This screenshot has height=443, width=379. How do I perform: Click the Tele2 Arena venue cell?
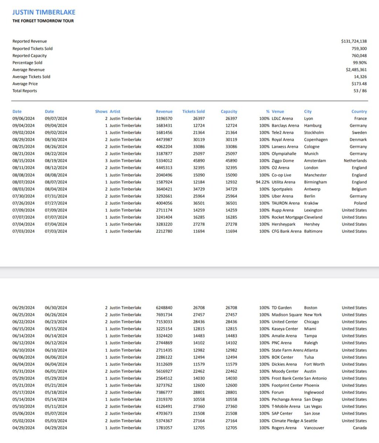283,133
